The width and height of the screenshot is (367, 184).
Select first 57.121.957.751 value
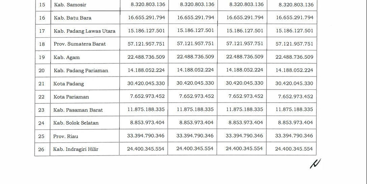pos(146,44)
